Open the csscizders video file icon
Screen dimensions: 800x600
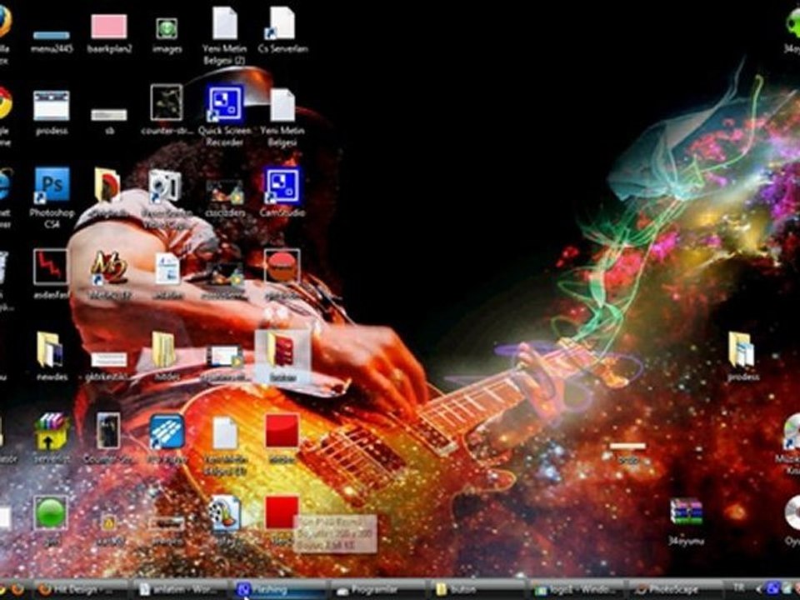click(x=224, y=192)
